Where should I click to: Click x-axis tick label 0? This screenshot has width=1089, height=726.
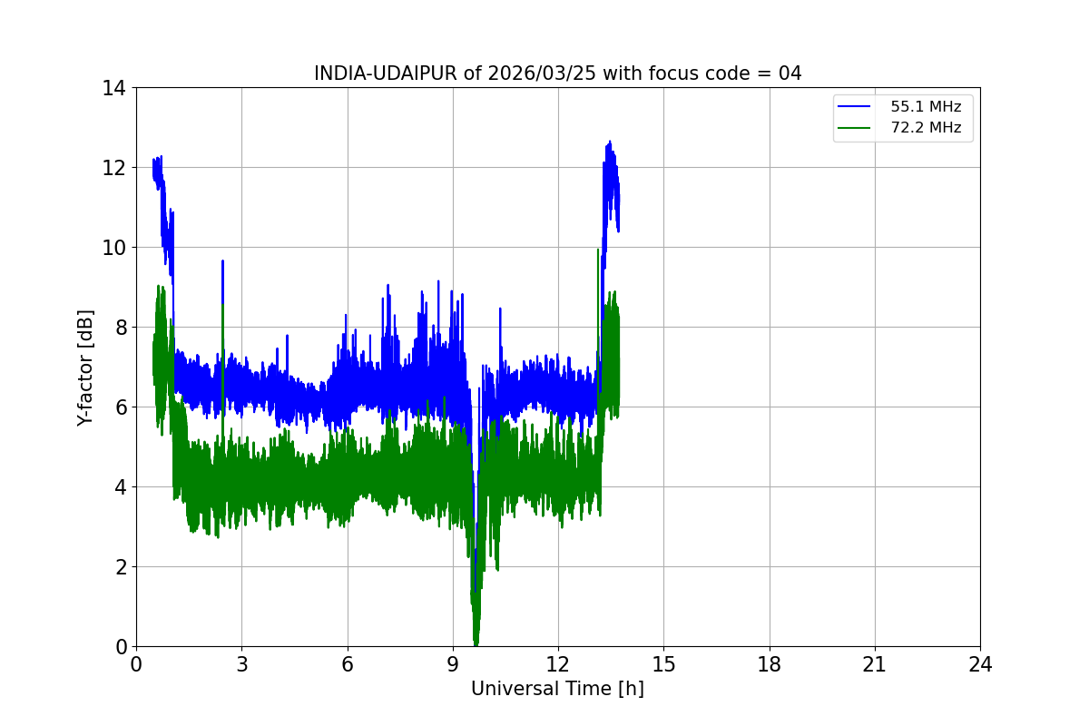136,664
